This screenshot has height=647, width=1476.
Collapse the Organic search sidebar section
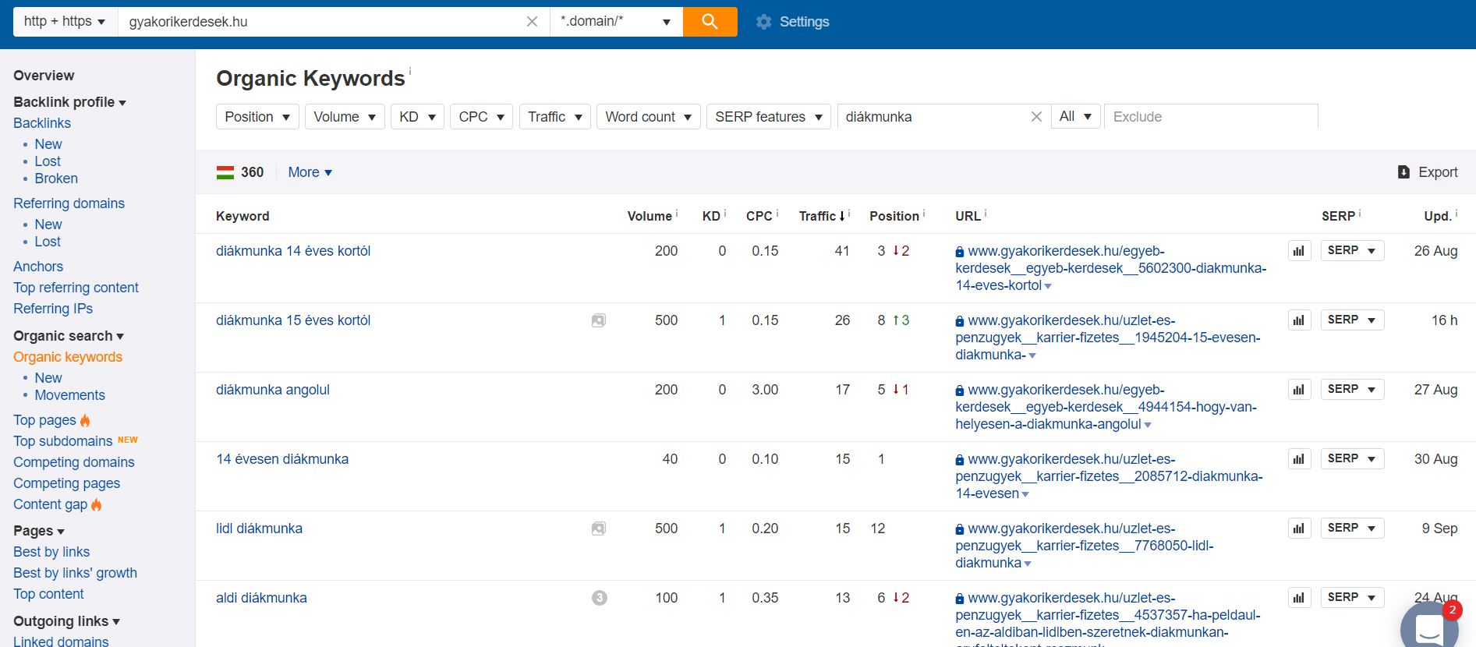coord(69,336)
